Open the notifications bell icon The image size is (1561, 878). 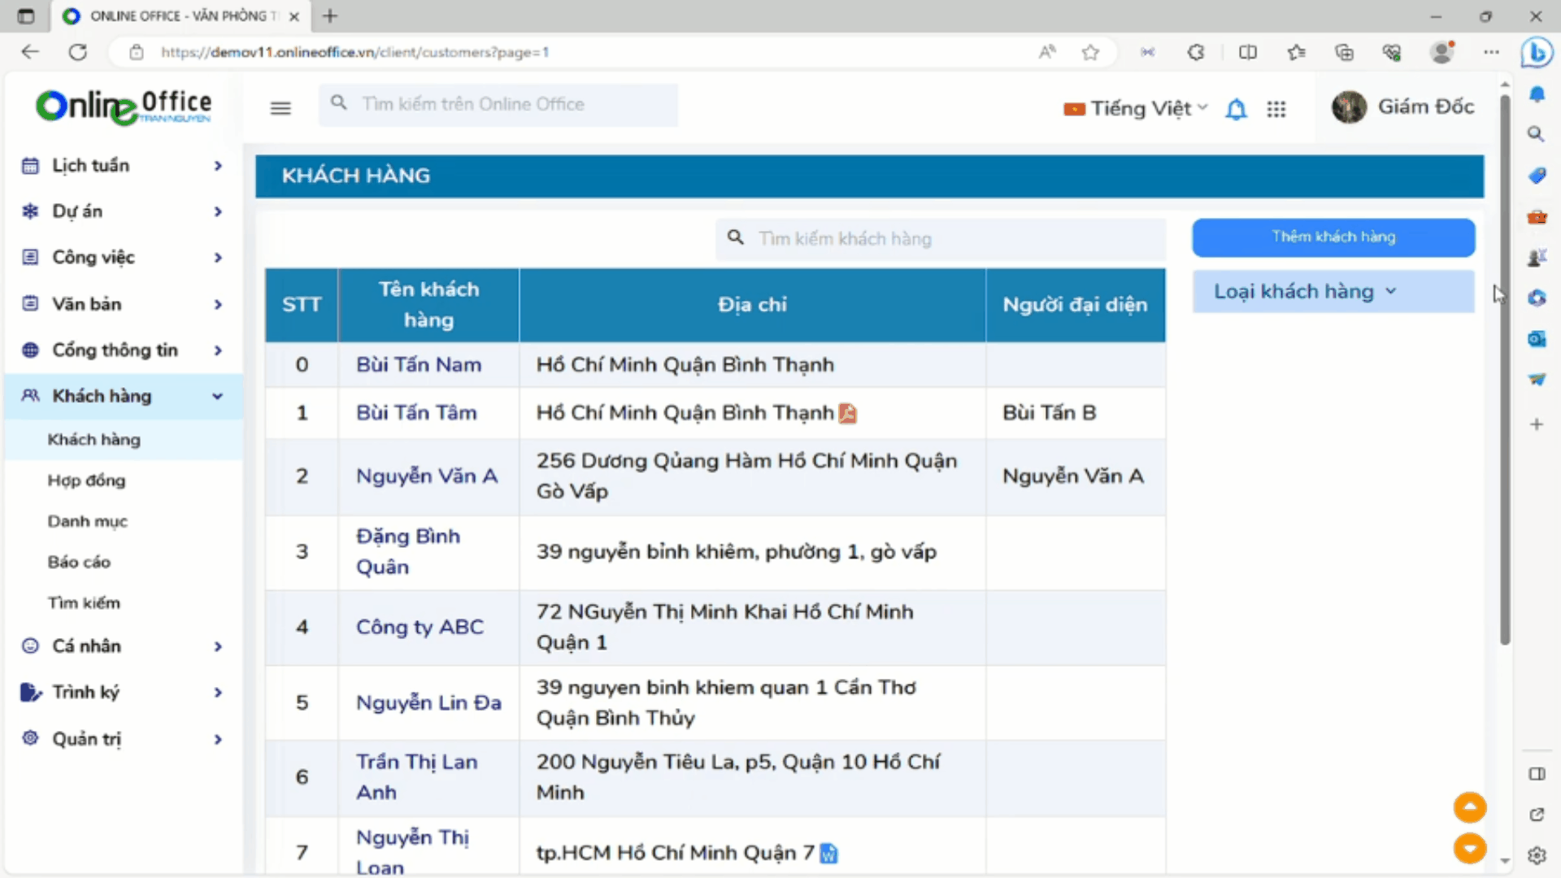pos(1236,109)
